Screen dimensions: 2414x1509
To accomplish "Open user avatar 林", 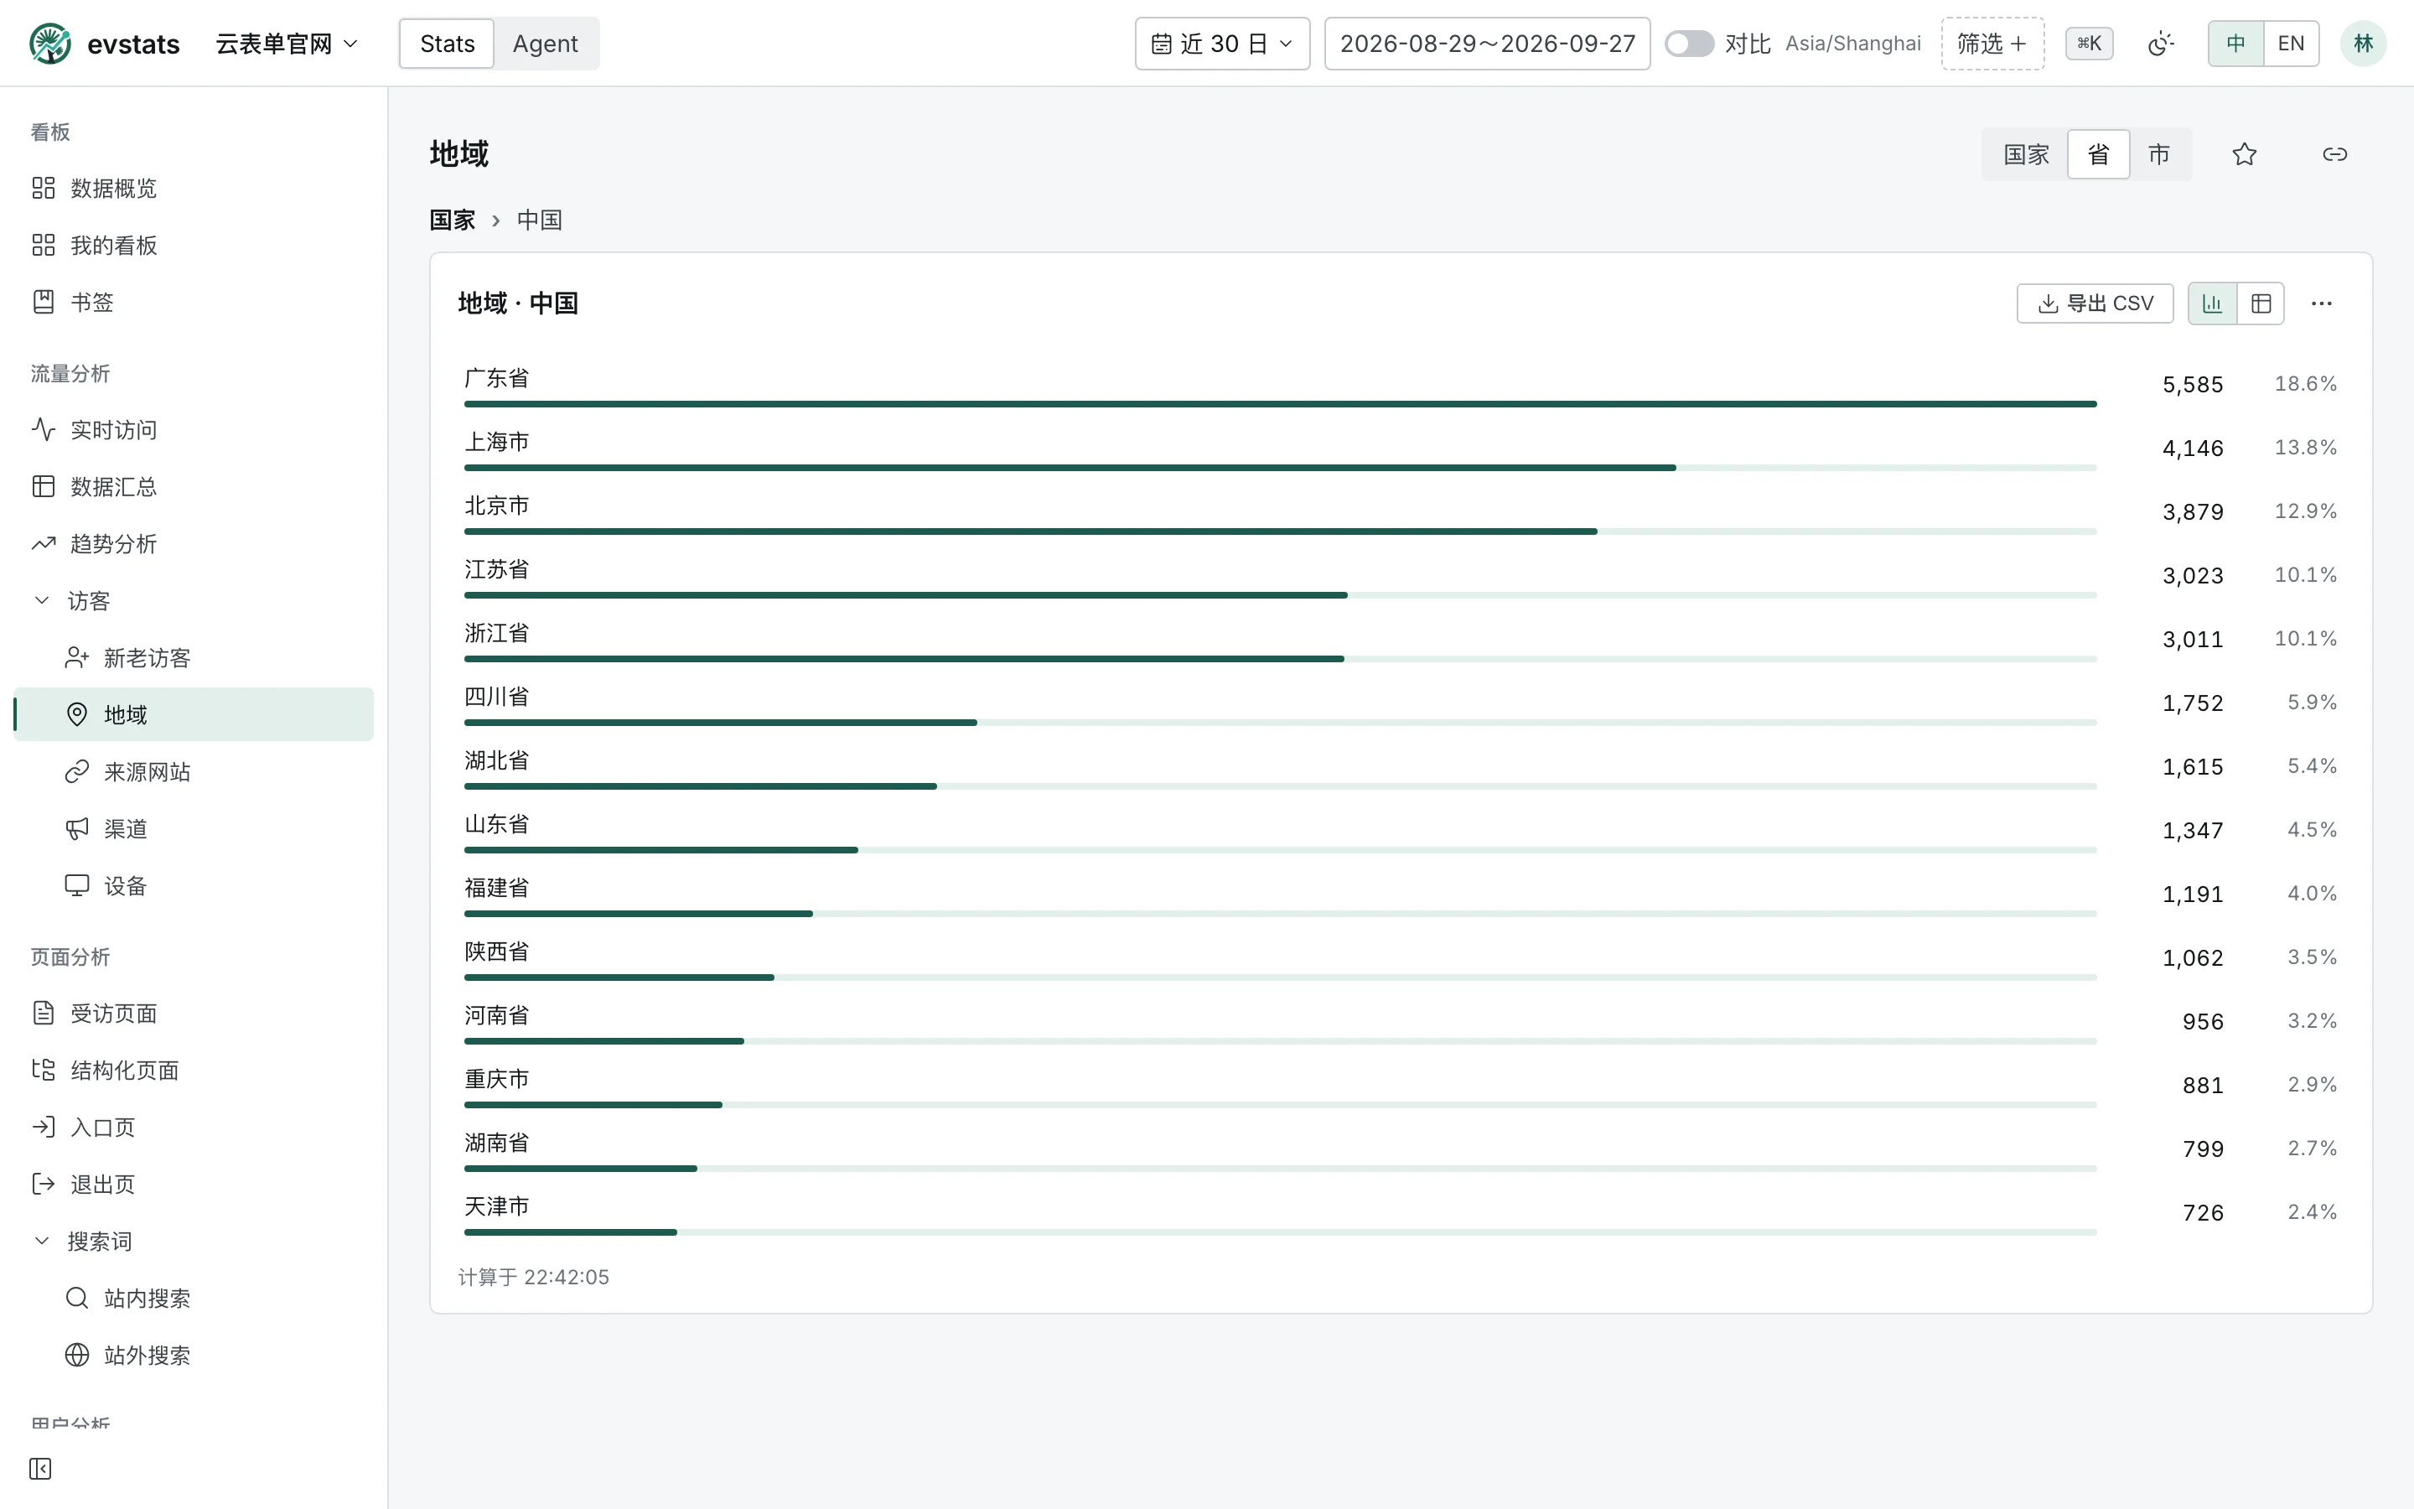I will coord(2363,44).
